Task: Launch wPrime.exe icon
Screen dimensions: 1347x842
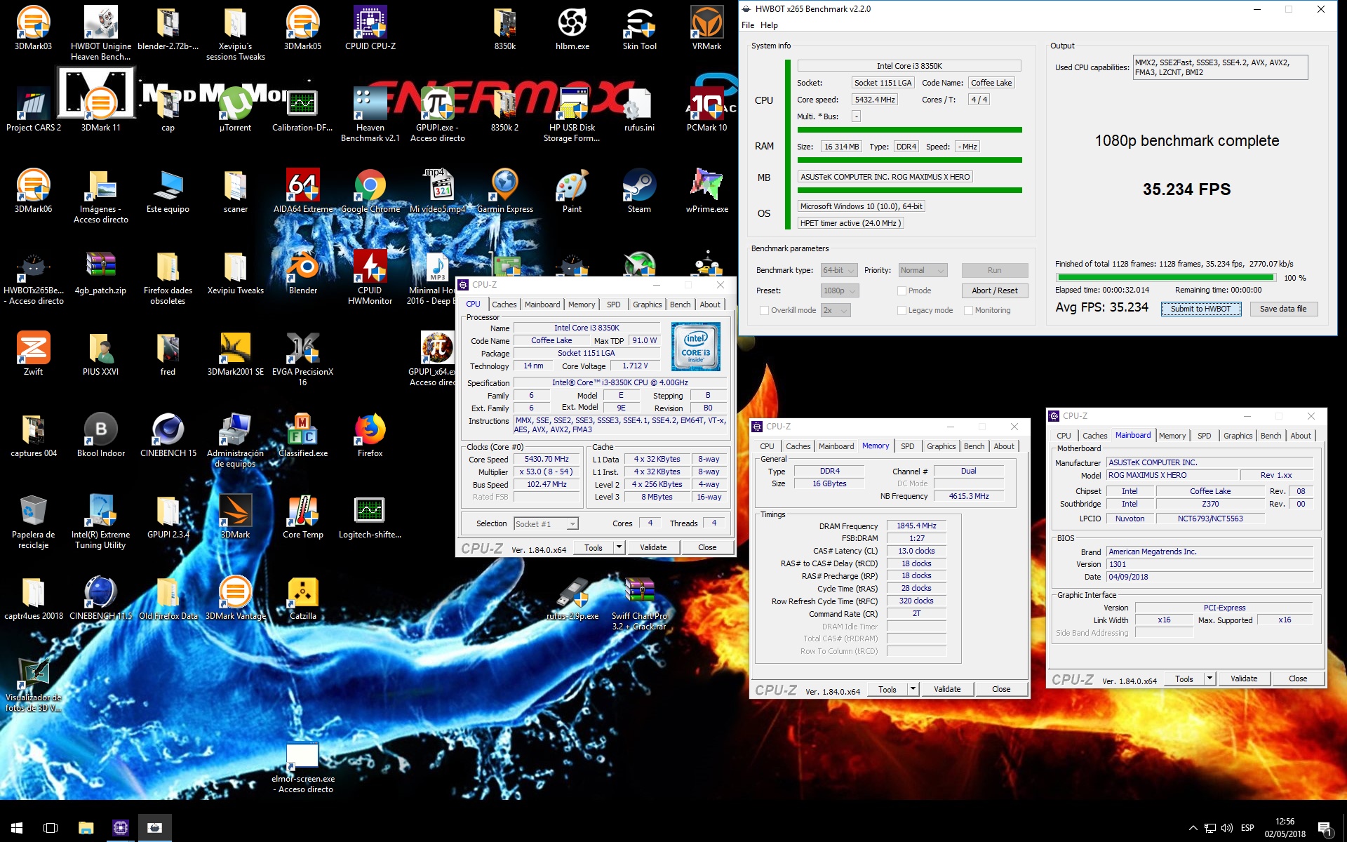Action: 706,191
